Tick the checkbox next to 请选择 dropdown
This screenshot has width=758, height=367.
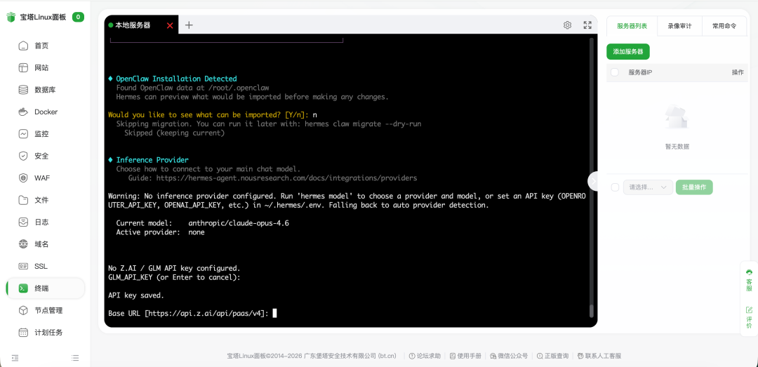615,187
